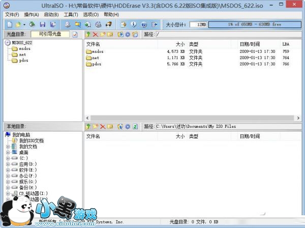Select the msdos folder in tree
This screenshot has height=228, width=305.
[x=24, y=49]
